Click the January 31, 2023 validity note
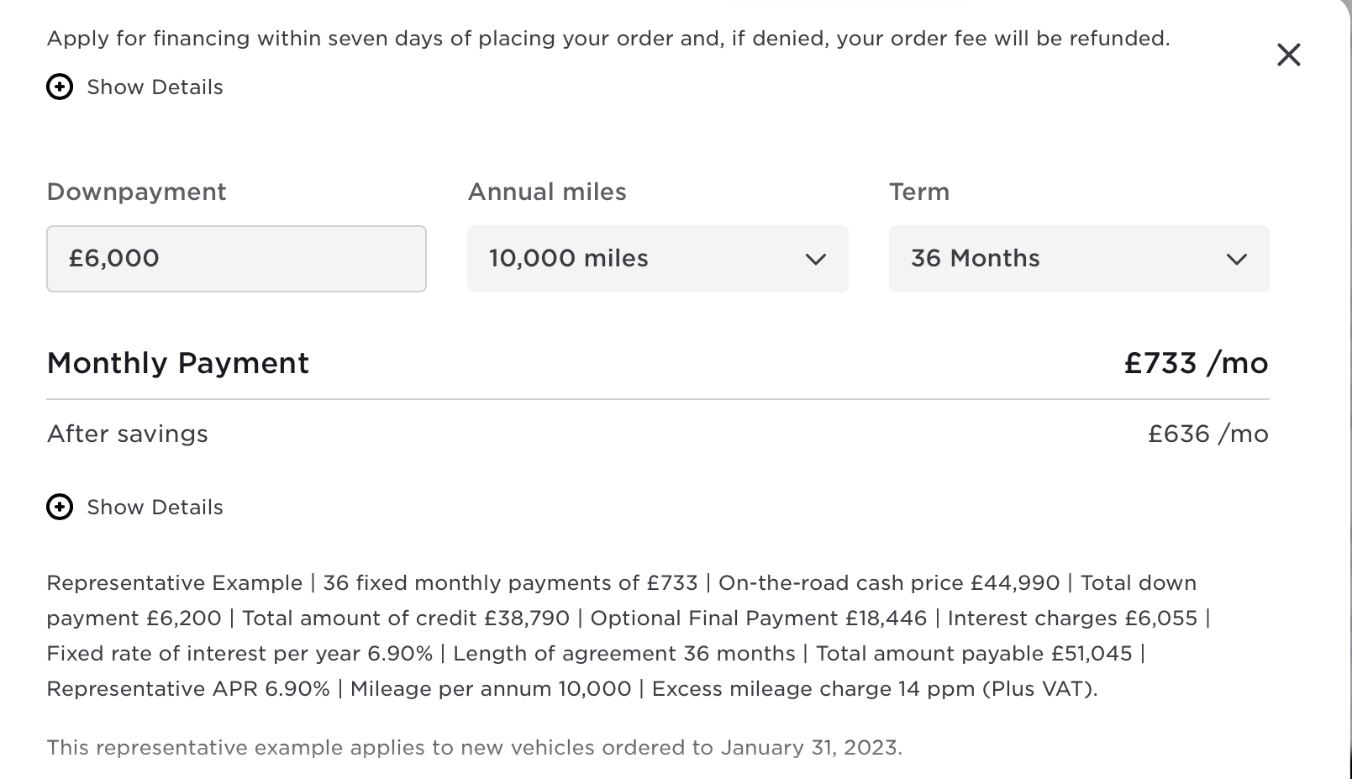1352x779 pixels. tap(474, 748)
